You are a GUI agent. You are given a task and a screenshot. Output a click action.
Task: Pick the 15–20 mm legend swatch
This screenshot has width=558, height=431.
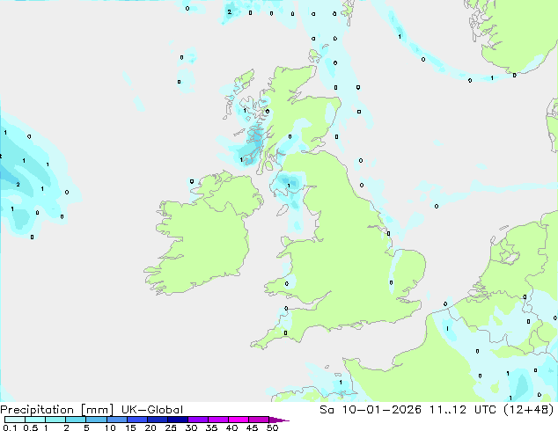pos(136,420)
